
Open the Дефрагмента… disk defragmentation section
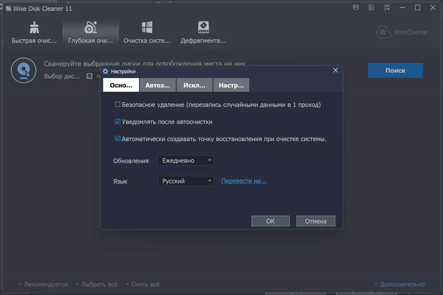pyautogui.click(x=203, y=32)
